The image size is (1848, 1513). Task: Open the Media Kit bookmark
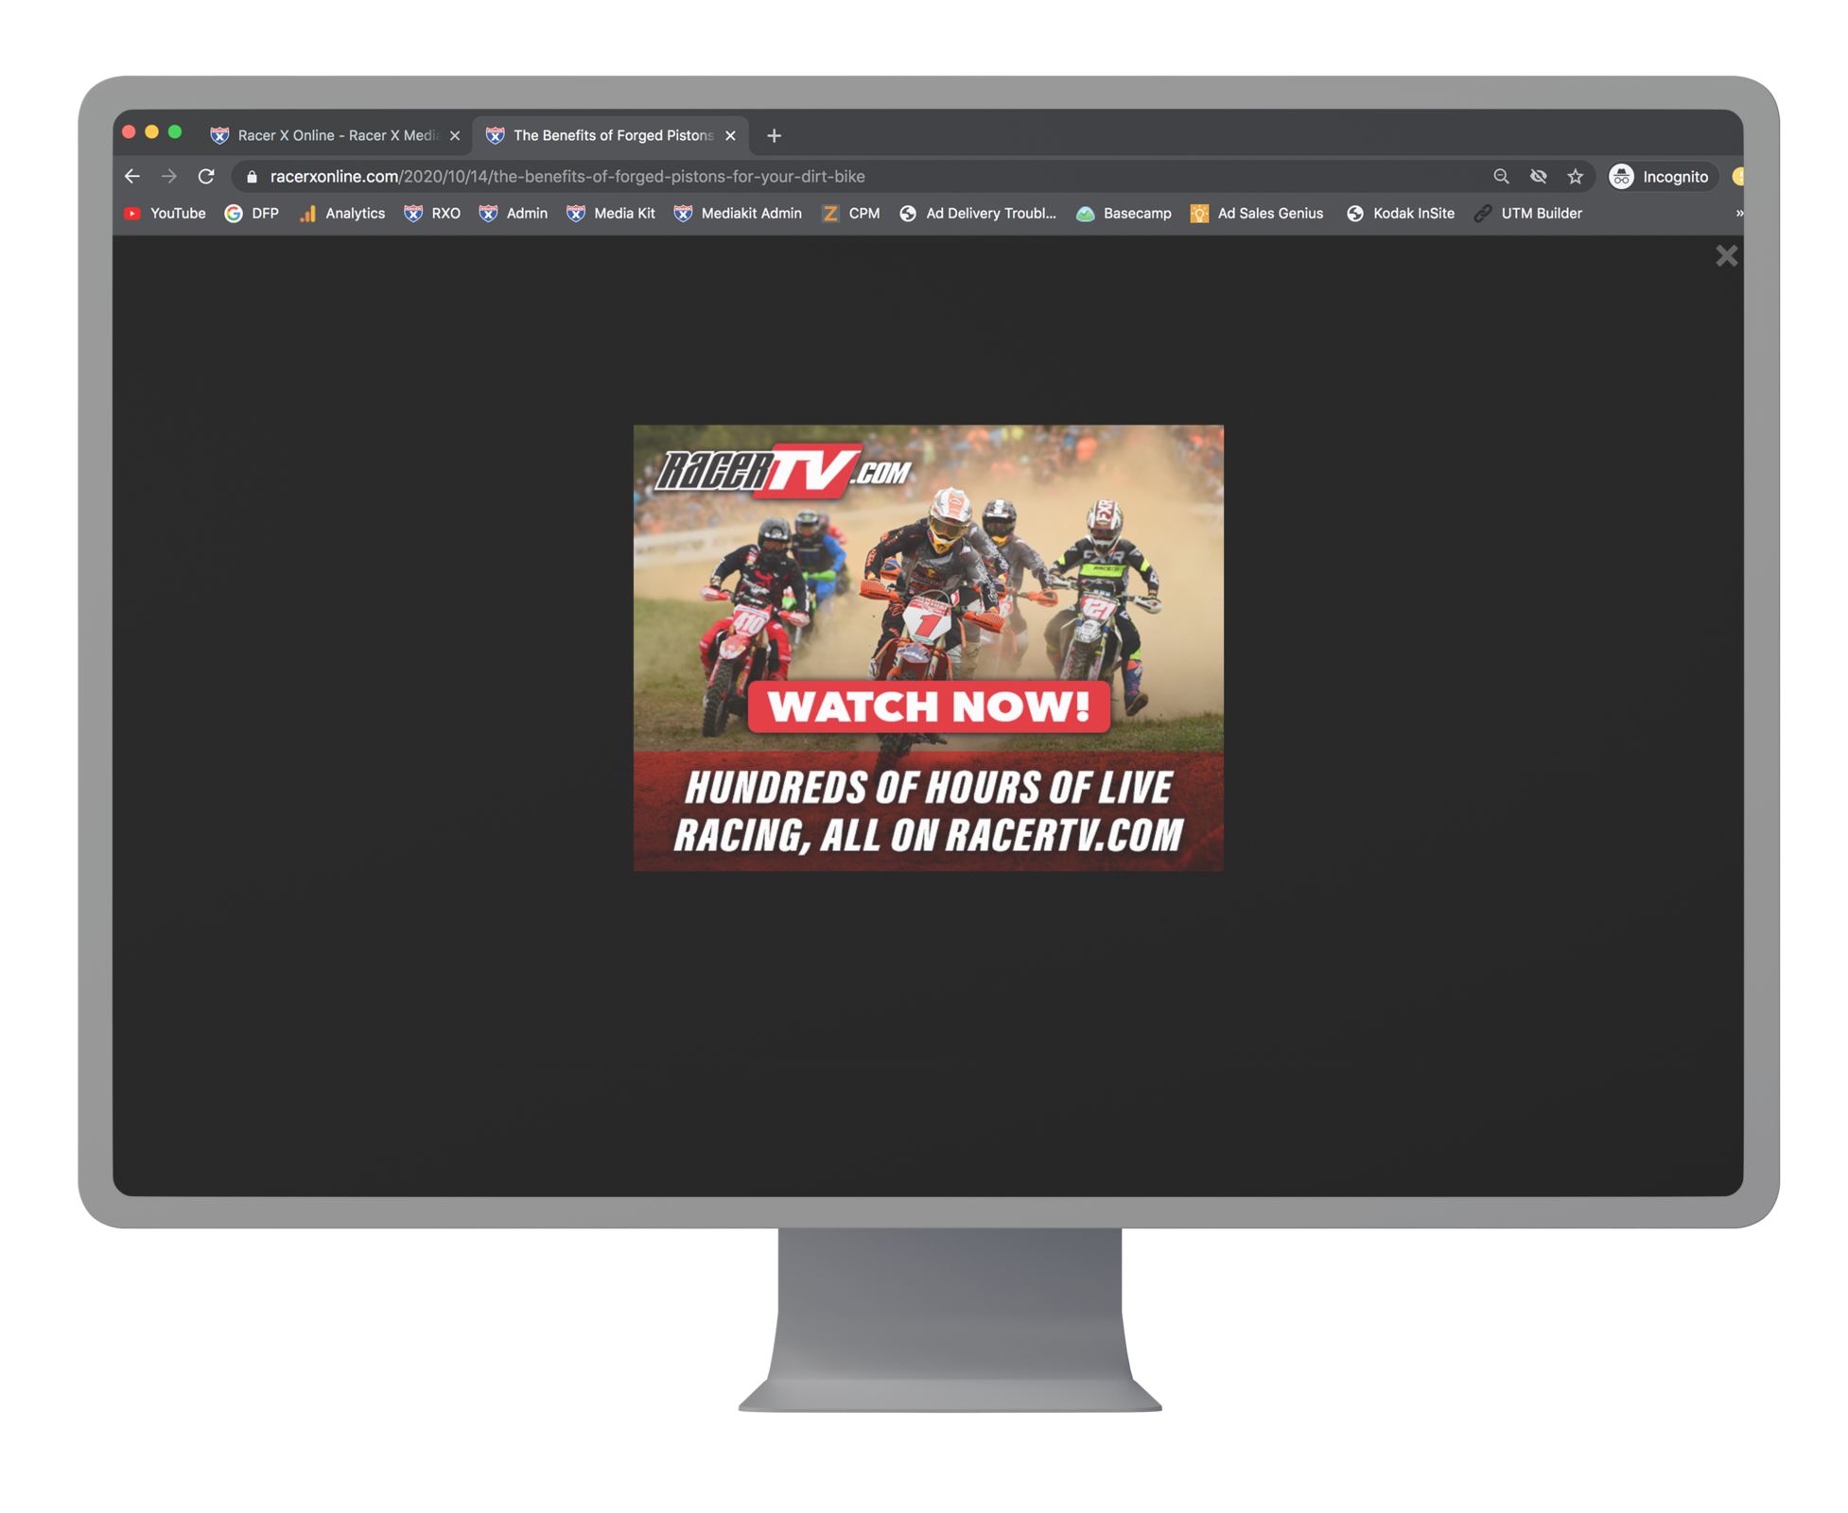pos(611,214)
